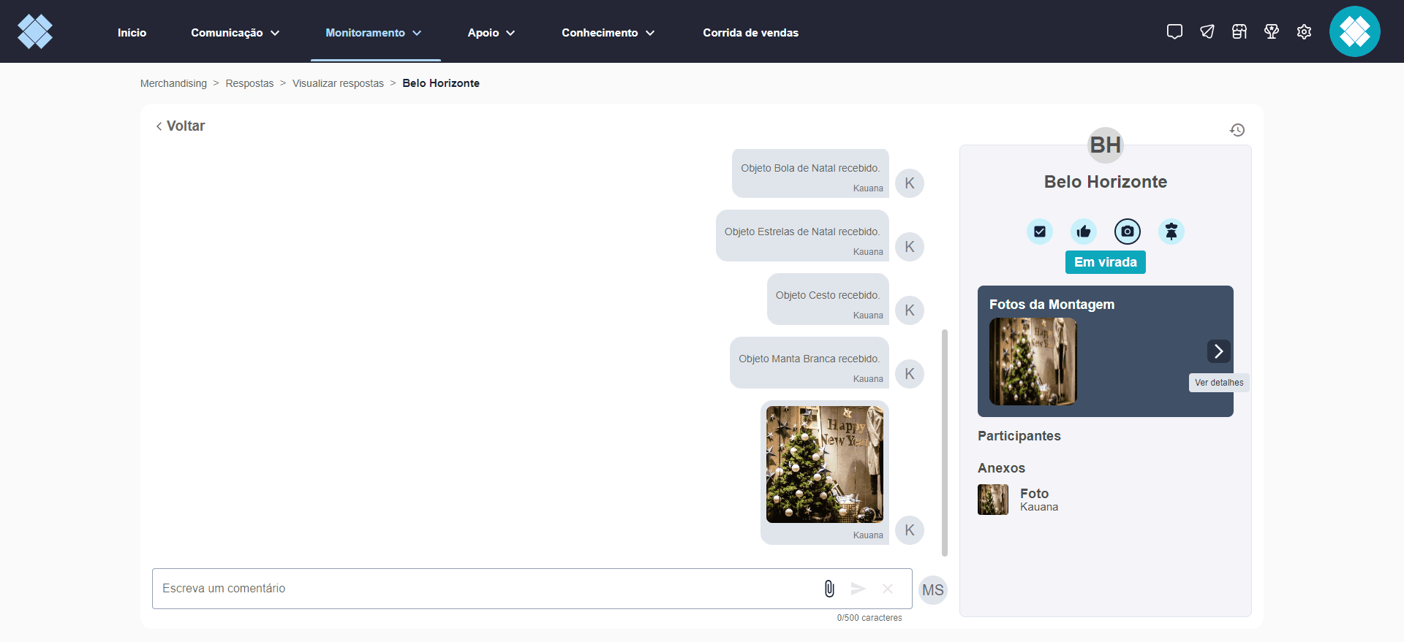This screenshot has width=1404, height=642.
Task: Select the camera icon under Belo Horizonte
Action: click(x=1128, y=232)
